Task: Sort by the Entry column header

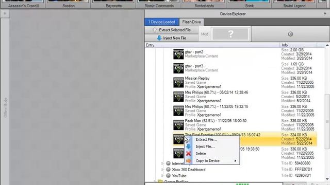Action: (212, 45)
